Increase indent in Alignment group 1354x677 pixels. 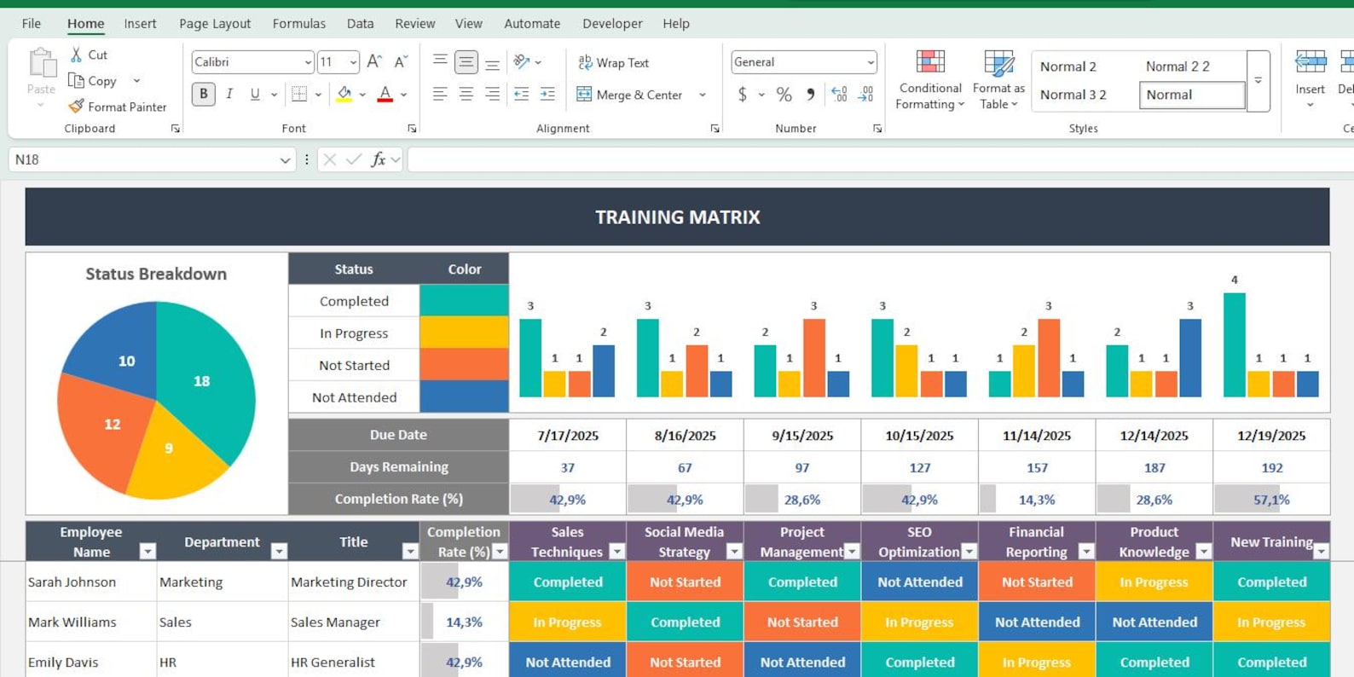tap(547, 94)
